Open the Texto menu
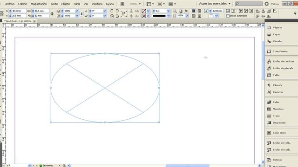Screen dimensions: 298x167 tap(54, 4)
